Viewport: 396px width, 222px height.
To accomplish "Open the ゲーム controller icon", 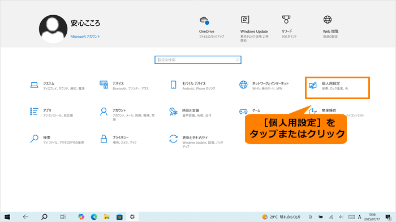I will (x=243, y=112).
